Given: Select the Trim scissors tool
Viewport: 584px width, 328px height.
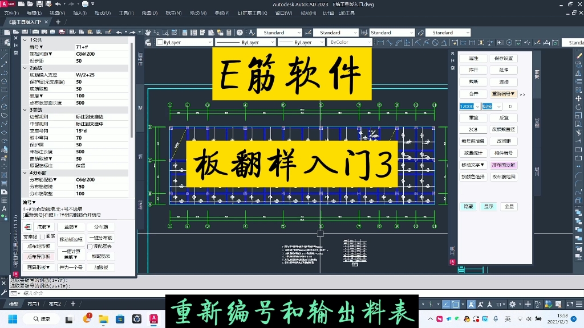Looking at the screenshot, I should click(578, 133).
